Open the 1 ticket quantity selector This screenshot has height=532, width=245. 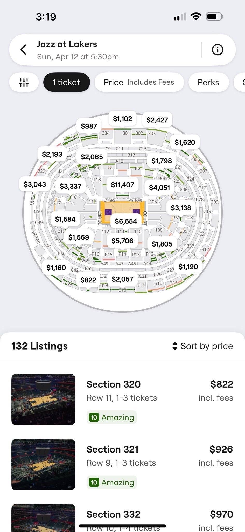pos(67,82)
